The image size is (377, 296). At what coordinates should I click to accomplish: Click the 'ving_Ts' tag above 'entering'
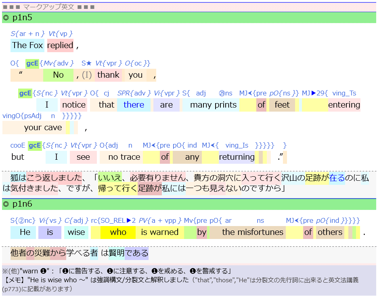pyautogui.click(x=344, y=93)
